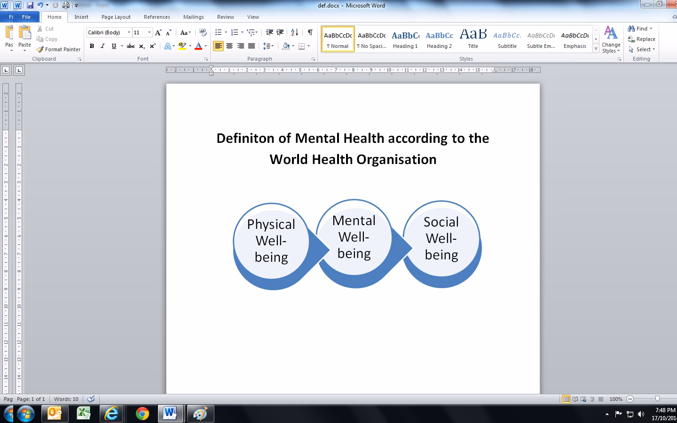Click the Format Painter brush
The height and width of the screenshot is (423, 677).
click(58, 49)
